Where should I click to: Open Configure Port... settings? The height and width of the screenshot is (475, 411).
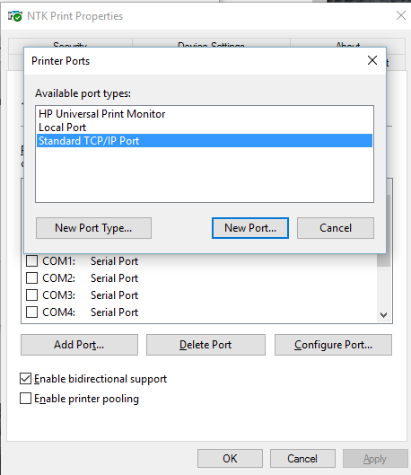point(333,345)
